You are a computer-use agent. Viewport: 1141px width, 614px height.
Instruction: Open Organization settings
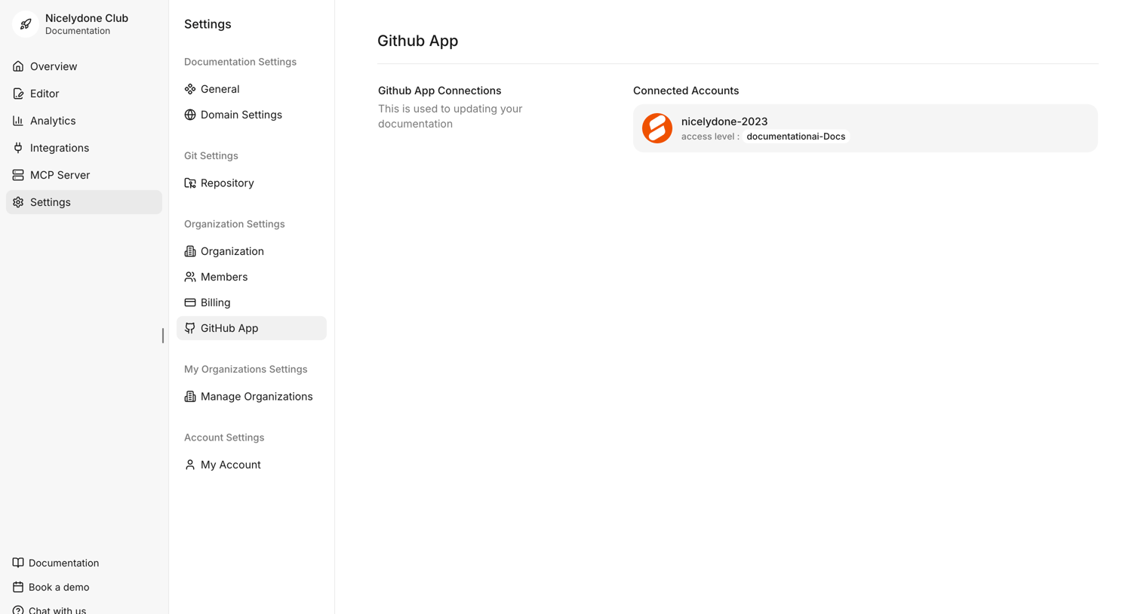(x=251, y=251)
